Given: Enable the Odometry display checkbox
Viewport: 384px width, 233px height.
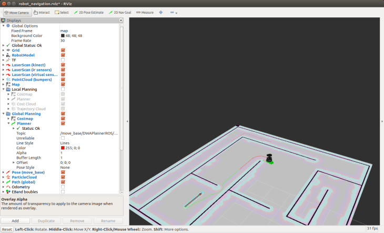Looking at the screenshot, I should pyautogui.click(x=63, y=187).
